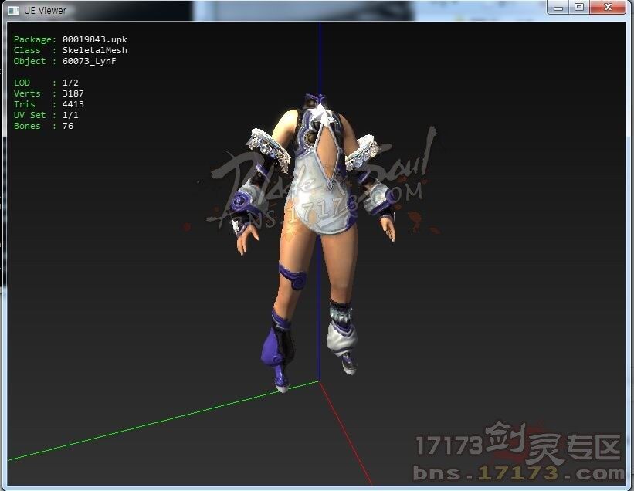
Task: Close the UE Viewer window
Action: [608, 7]
